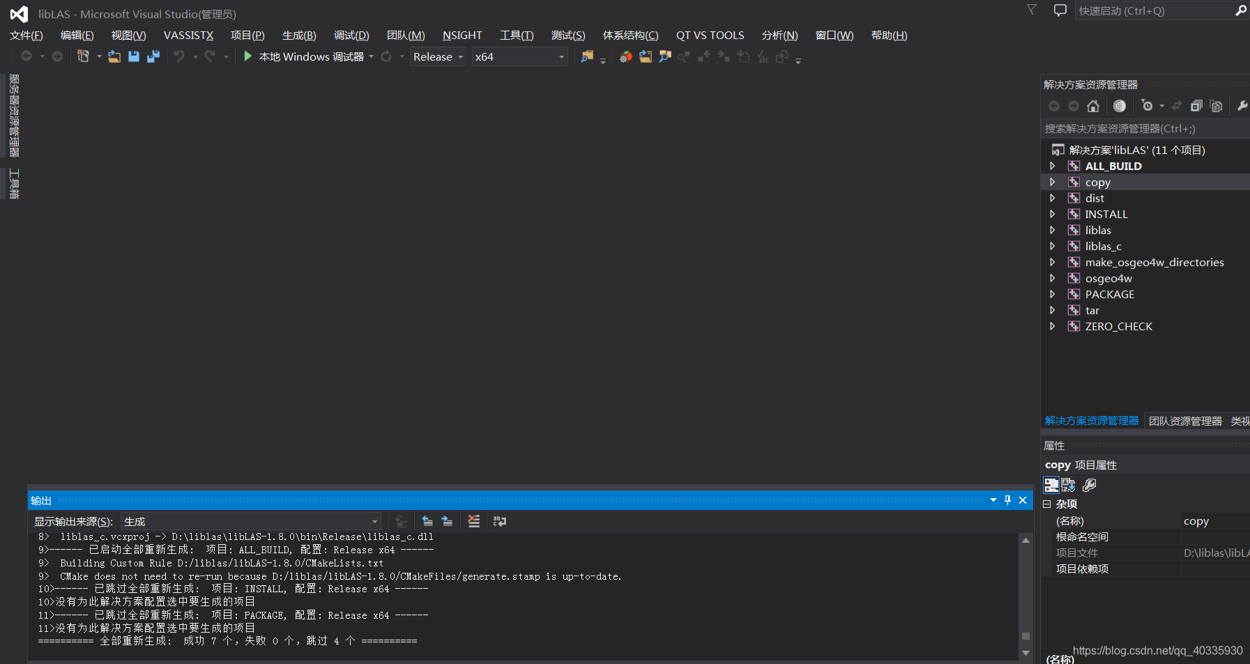The width and height of the screenshot is (1250, 664).
Task: Click the Home icon in Solution Explorer
Action: coord(1093,106)
